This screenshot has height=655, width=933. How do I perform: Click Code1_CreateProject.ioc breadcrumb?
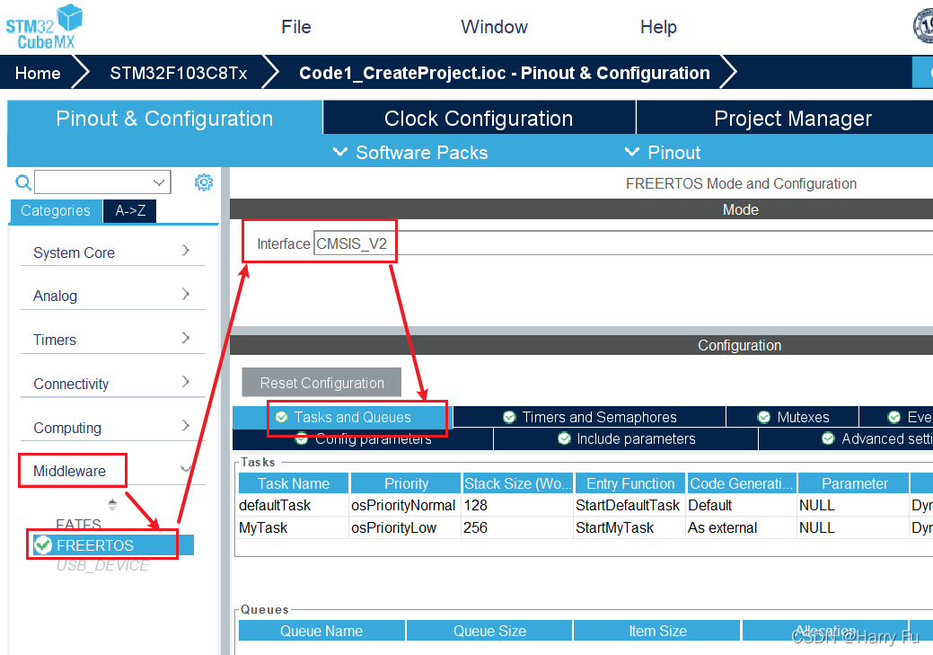[504, 73]
